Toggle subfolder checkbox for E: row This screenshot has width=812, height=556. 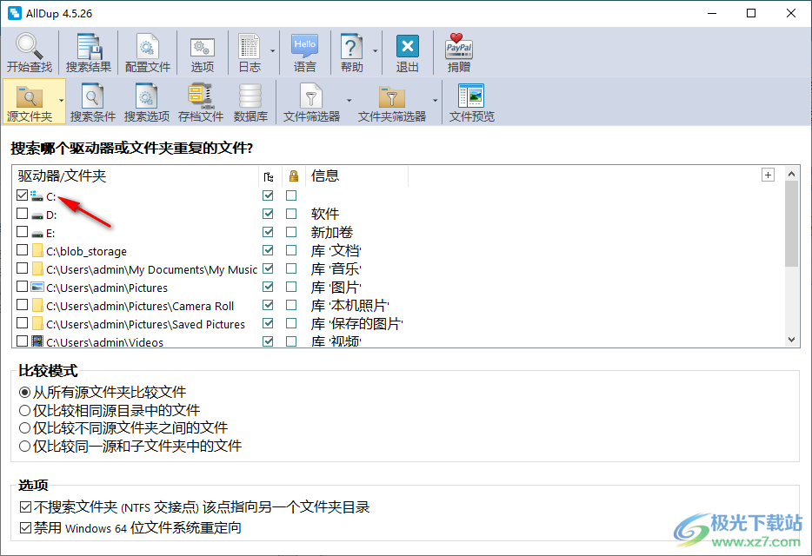click(x=268, y=232)
